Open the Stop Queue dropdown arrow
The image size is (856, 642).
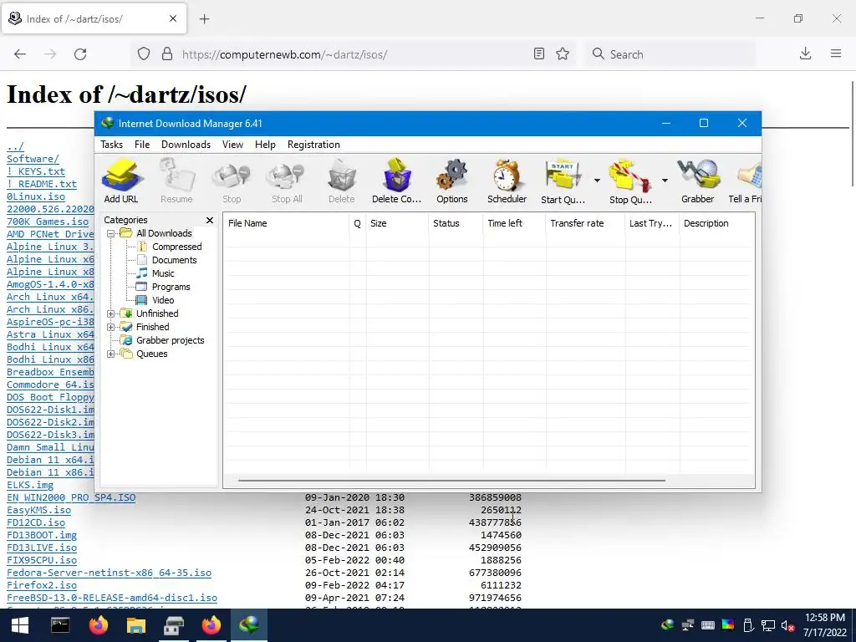click(x=665, y=181)
